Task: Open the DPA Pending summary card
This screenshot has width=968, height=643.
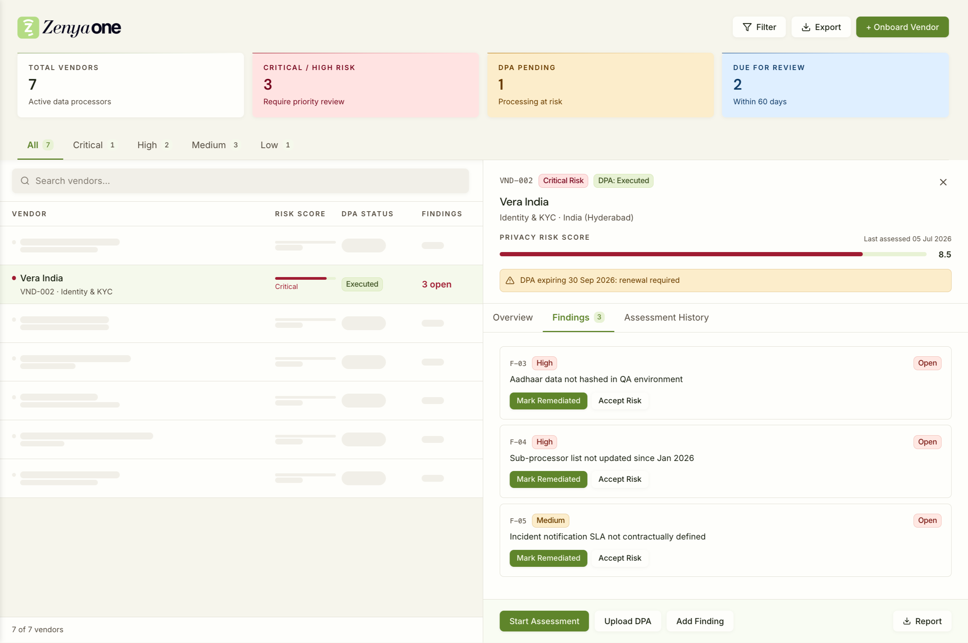Action: pyautogui.click(x=600, y=85)
